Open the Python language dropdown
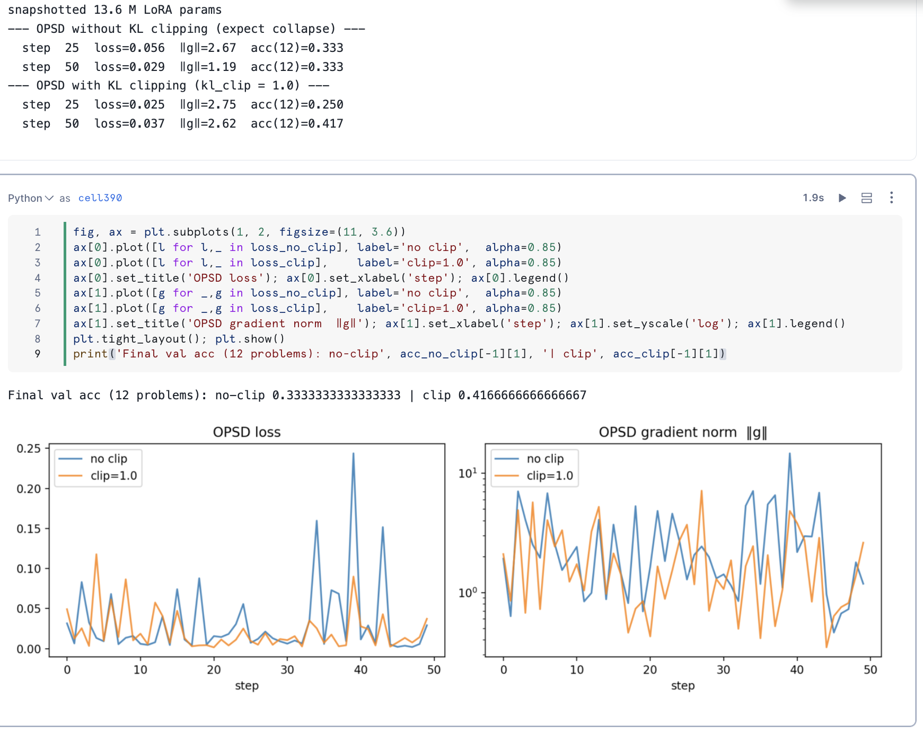 pyautogui.click(x=30, y=198)
